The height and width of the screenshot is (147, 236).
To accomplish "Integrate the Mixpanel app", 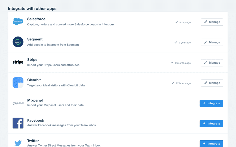I will tap(211, 103).
